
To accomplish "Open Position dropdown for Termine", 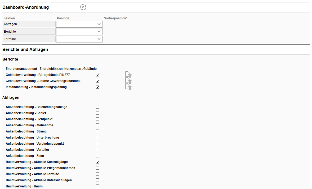I will 79,39.
